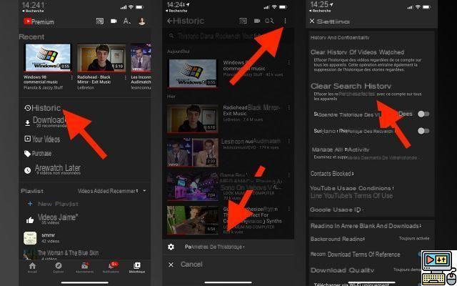Viewport: 457px width, 286px height.
Task: Open Your Videos entry
Action: coord(42,139)
